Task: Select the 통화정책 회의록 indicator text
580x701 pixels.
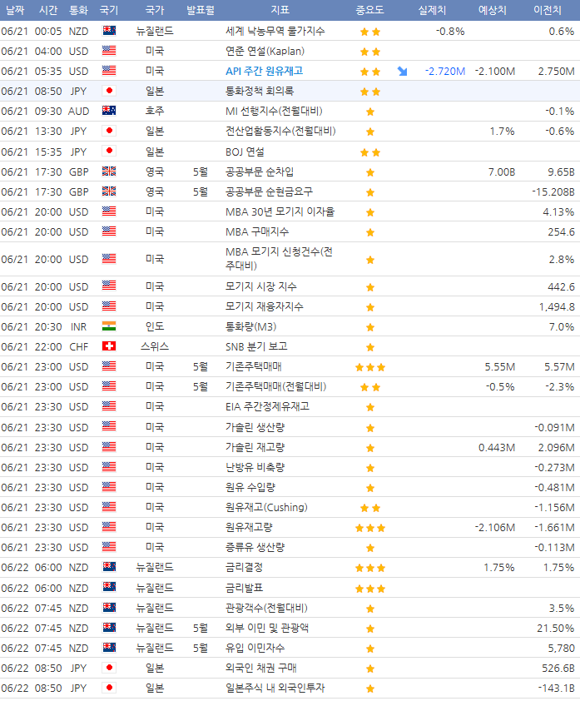Action: 260,92
